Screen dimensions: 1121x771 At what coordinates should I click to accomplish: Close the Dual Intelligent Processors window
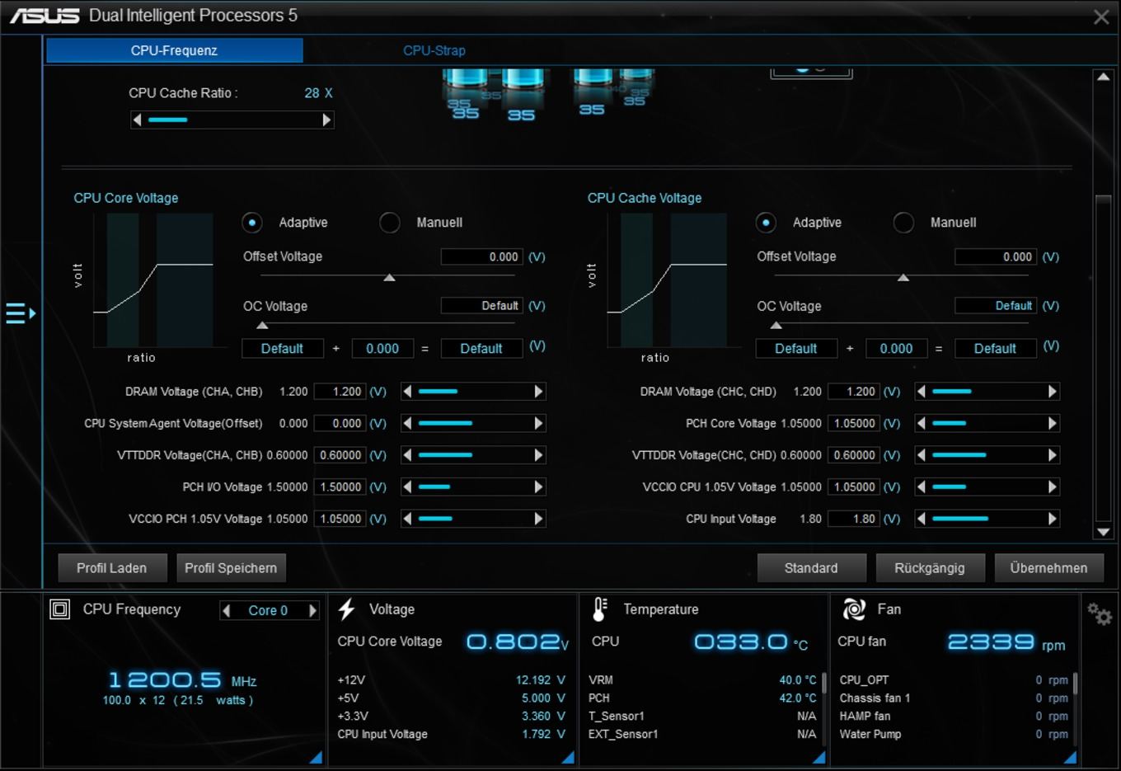(1101, 17)
